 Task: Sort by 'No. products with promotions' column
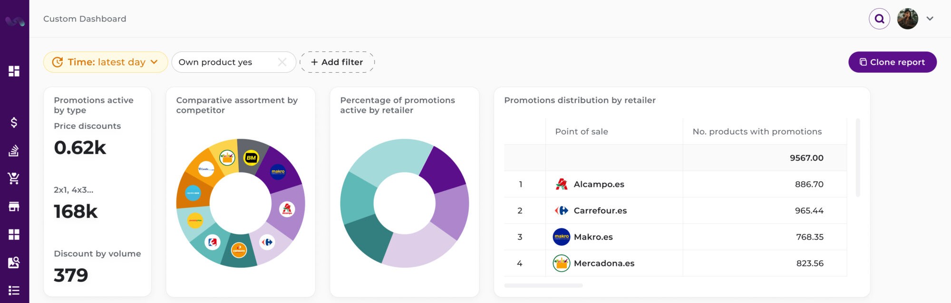point(757,132)
